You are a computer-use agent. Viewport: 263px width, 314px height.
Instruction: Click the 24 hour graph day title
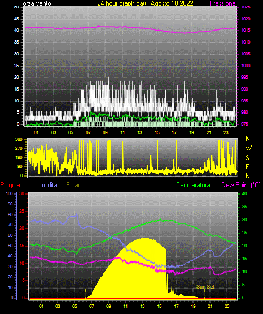(x=145, y=3)
